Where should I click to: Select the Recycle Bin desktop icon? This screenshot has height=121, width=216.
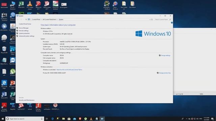[x=4, y=50]
